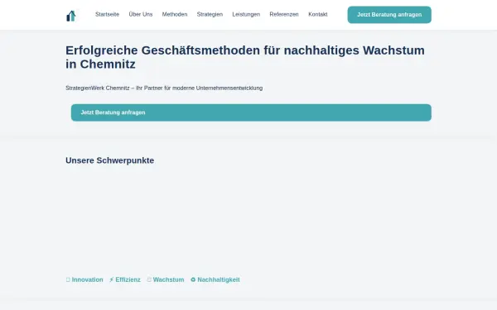
Task: Open the Strategien menu item
Action: [210, 15]
